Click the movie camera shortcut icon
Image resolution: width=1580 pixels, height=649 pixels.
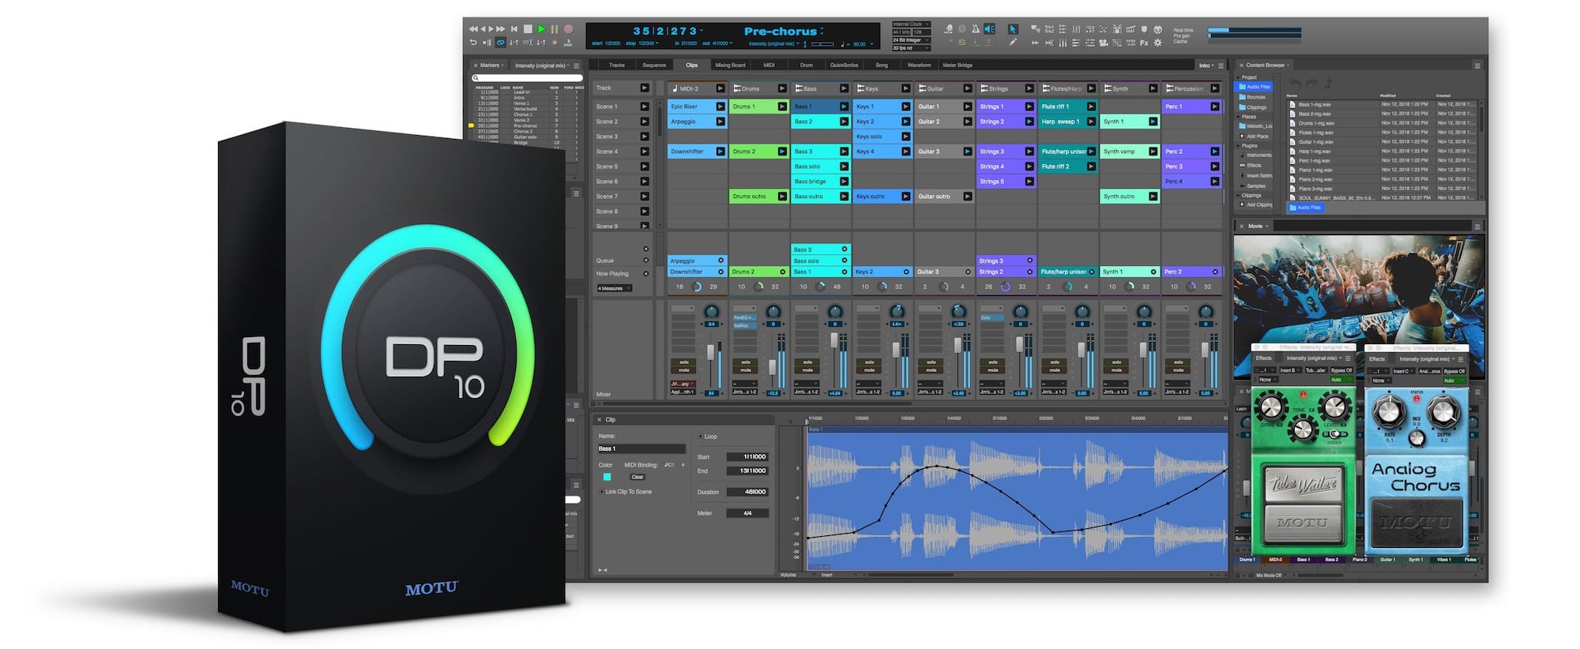[1103, 43]
